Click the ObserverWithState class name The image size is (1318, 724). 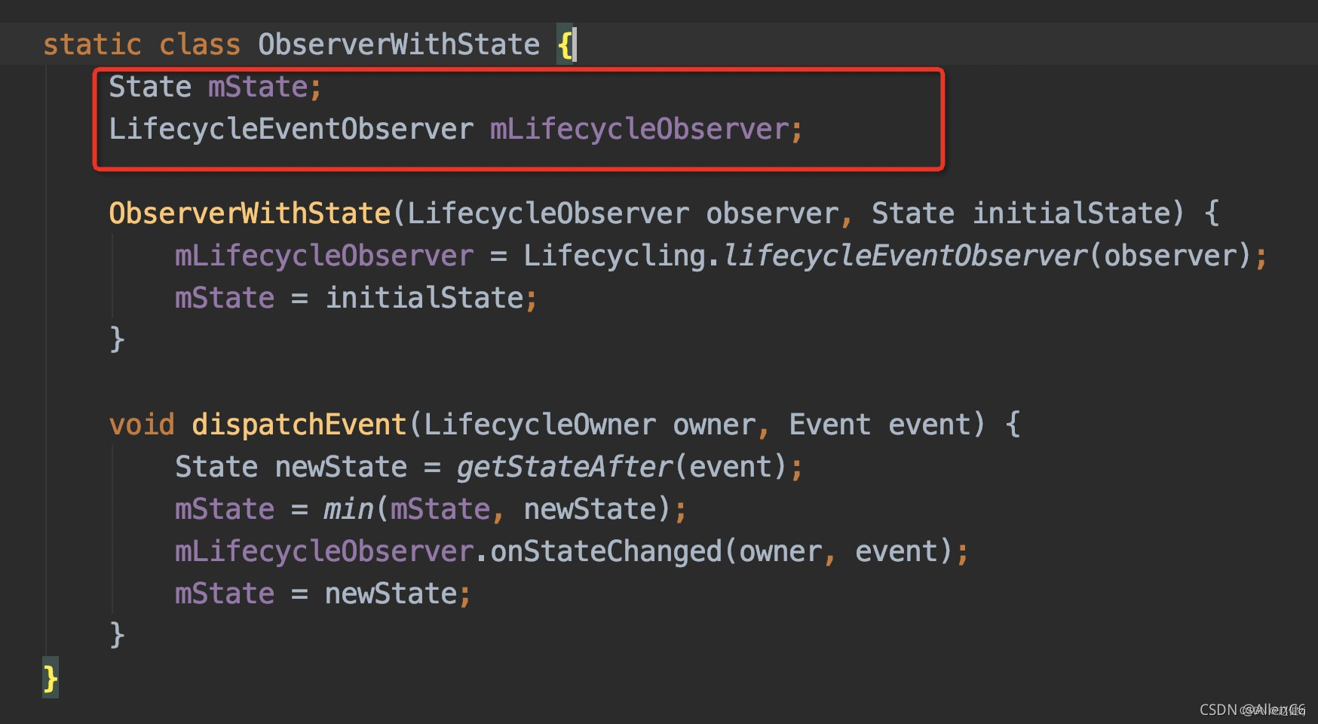tap(398, 44)
